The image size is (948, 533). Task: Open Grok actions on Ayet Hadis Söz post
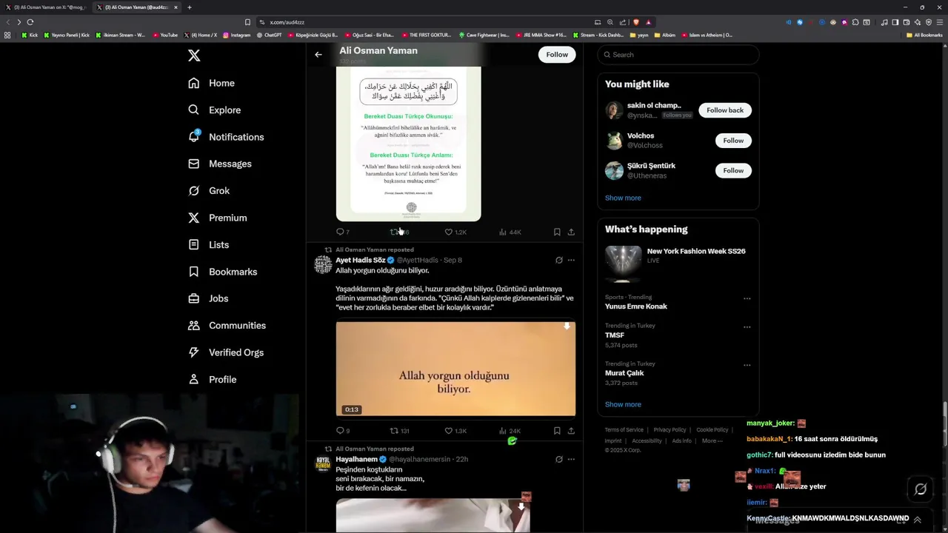coord(558,260)
